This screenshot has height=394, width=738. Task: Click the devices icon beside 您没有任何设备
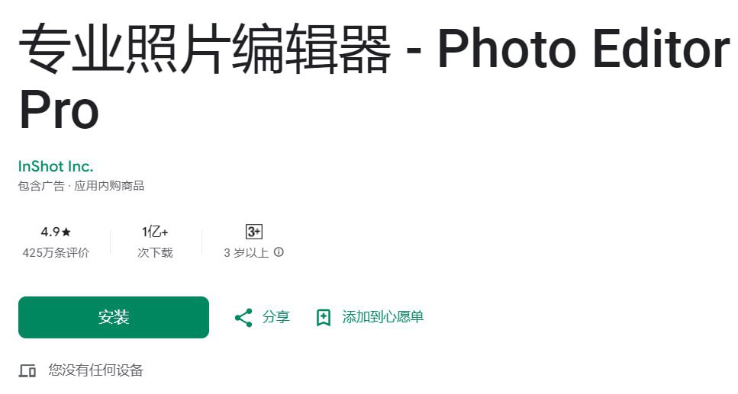click(x=27, y=370)
